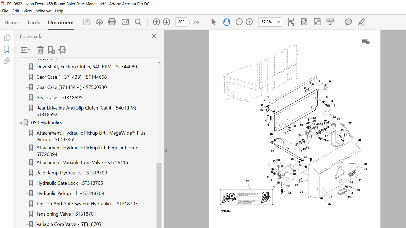Click the bookmarks panel scrollbar thumb
The height and width of the screenshot is (228, 406).
[x=159, y=195]
